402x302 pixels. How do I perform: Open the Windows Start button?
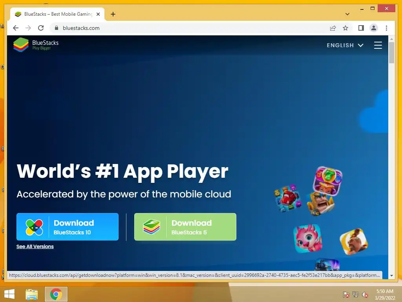9,294
